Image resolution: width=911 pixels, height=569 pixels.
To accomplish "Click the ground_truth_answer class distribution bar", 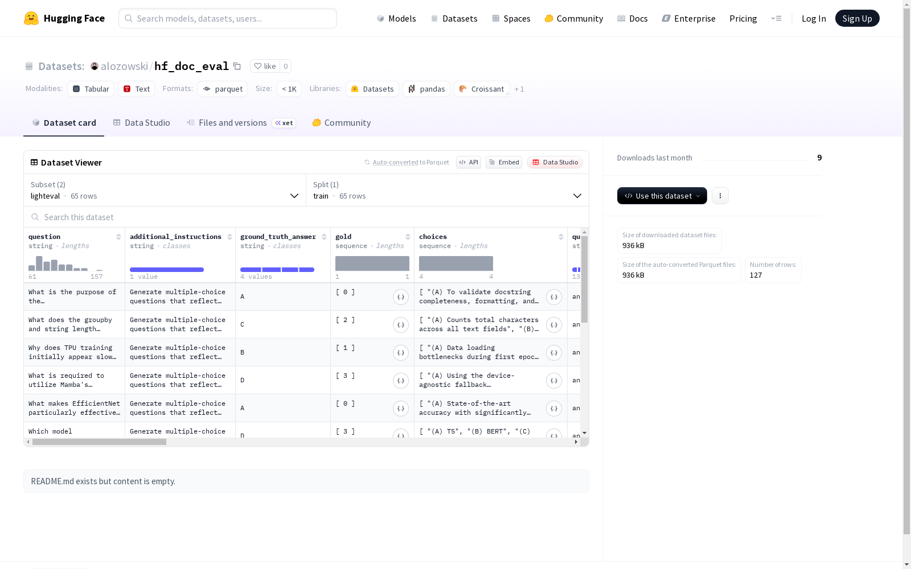I will point(277,270).
